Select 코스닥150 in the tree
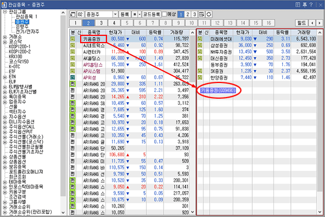The image size is (325, 217). tap(19, 62)
